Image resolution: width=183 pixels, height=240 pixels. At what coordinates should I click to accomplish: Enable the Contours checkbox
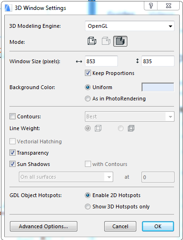(x=12, y=116)
